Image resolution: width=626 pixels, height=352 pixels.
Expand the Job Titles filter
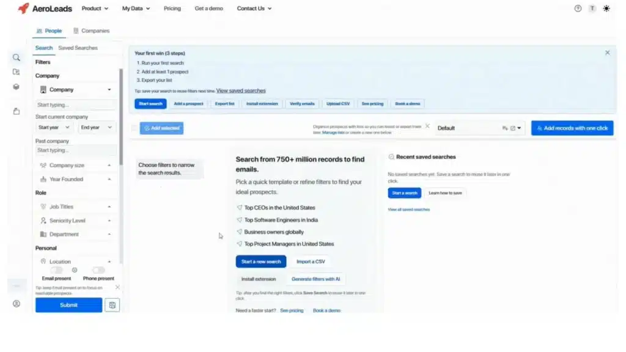pos(109,207)
